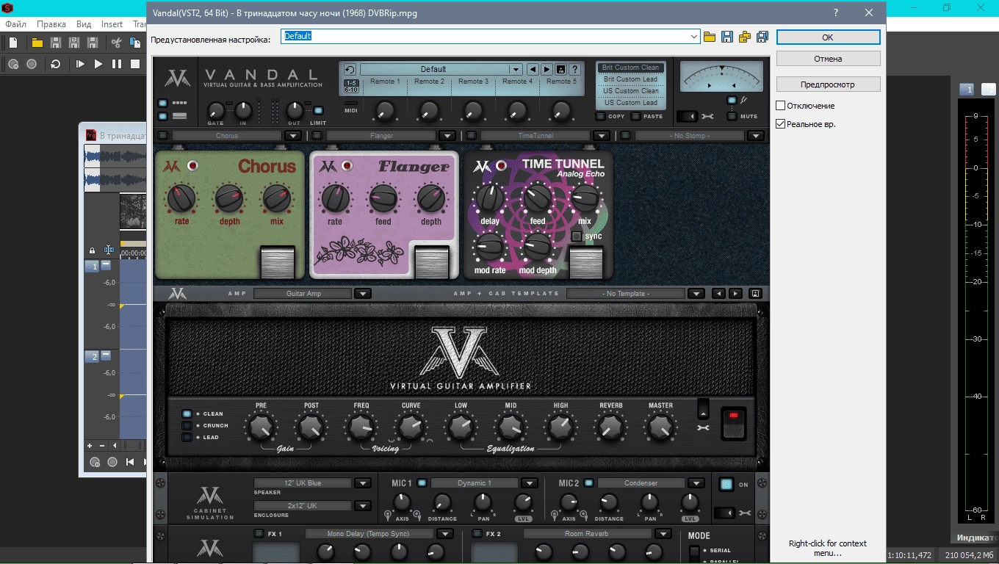Screen dimensions: 999x564
Task: Open Предустановленная настройка preset combo box
Action: point(490,36)
